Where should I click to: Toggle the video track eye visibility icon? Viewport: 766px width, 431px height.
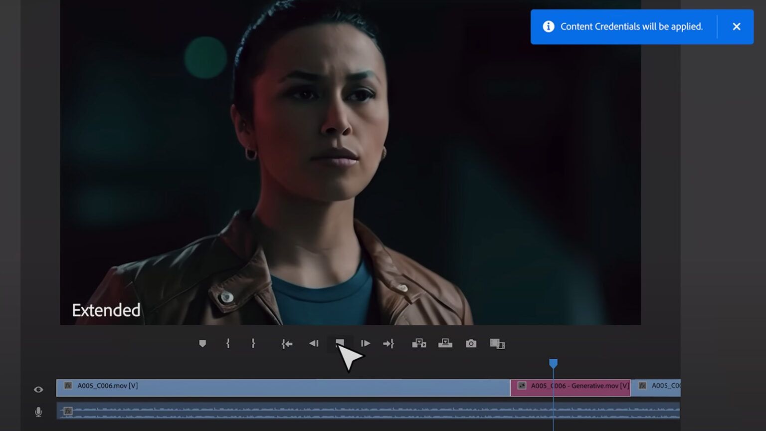coord(38,389)
